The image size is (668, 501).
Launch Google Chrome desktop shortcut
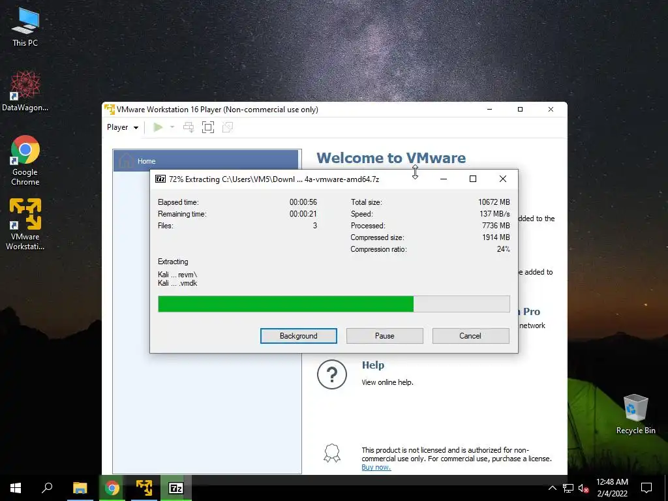25,160
